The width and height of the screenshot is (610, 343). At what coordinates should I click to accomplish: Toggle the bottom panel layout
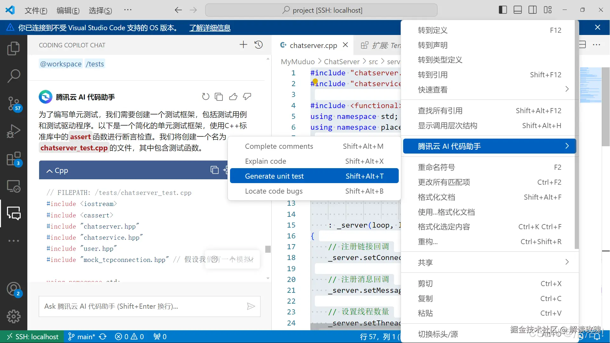click(x=518, y=10)
